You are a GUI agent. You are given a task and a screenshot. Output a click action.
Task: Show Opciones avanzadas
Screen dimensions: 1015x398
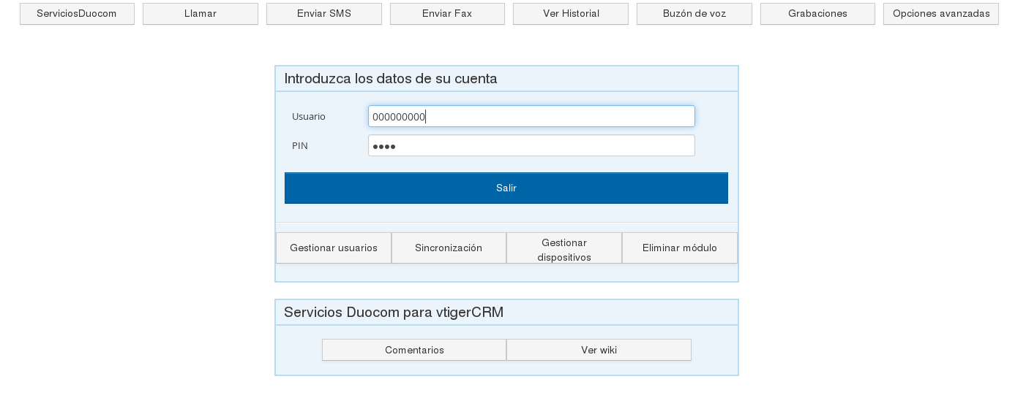coord(940,14)
